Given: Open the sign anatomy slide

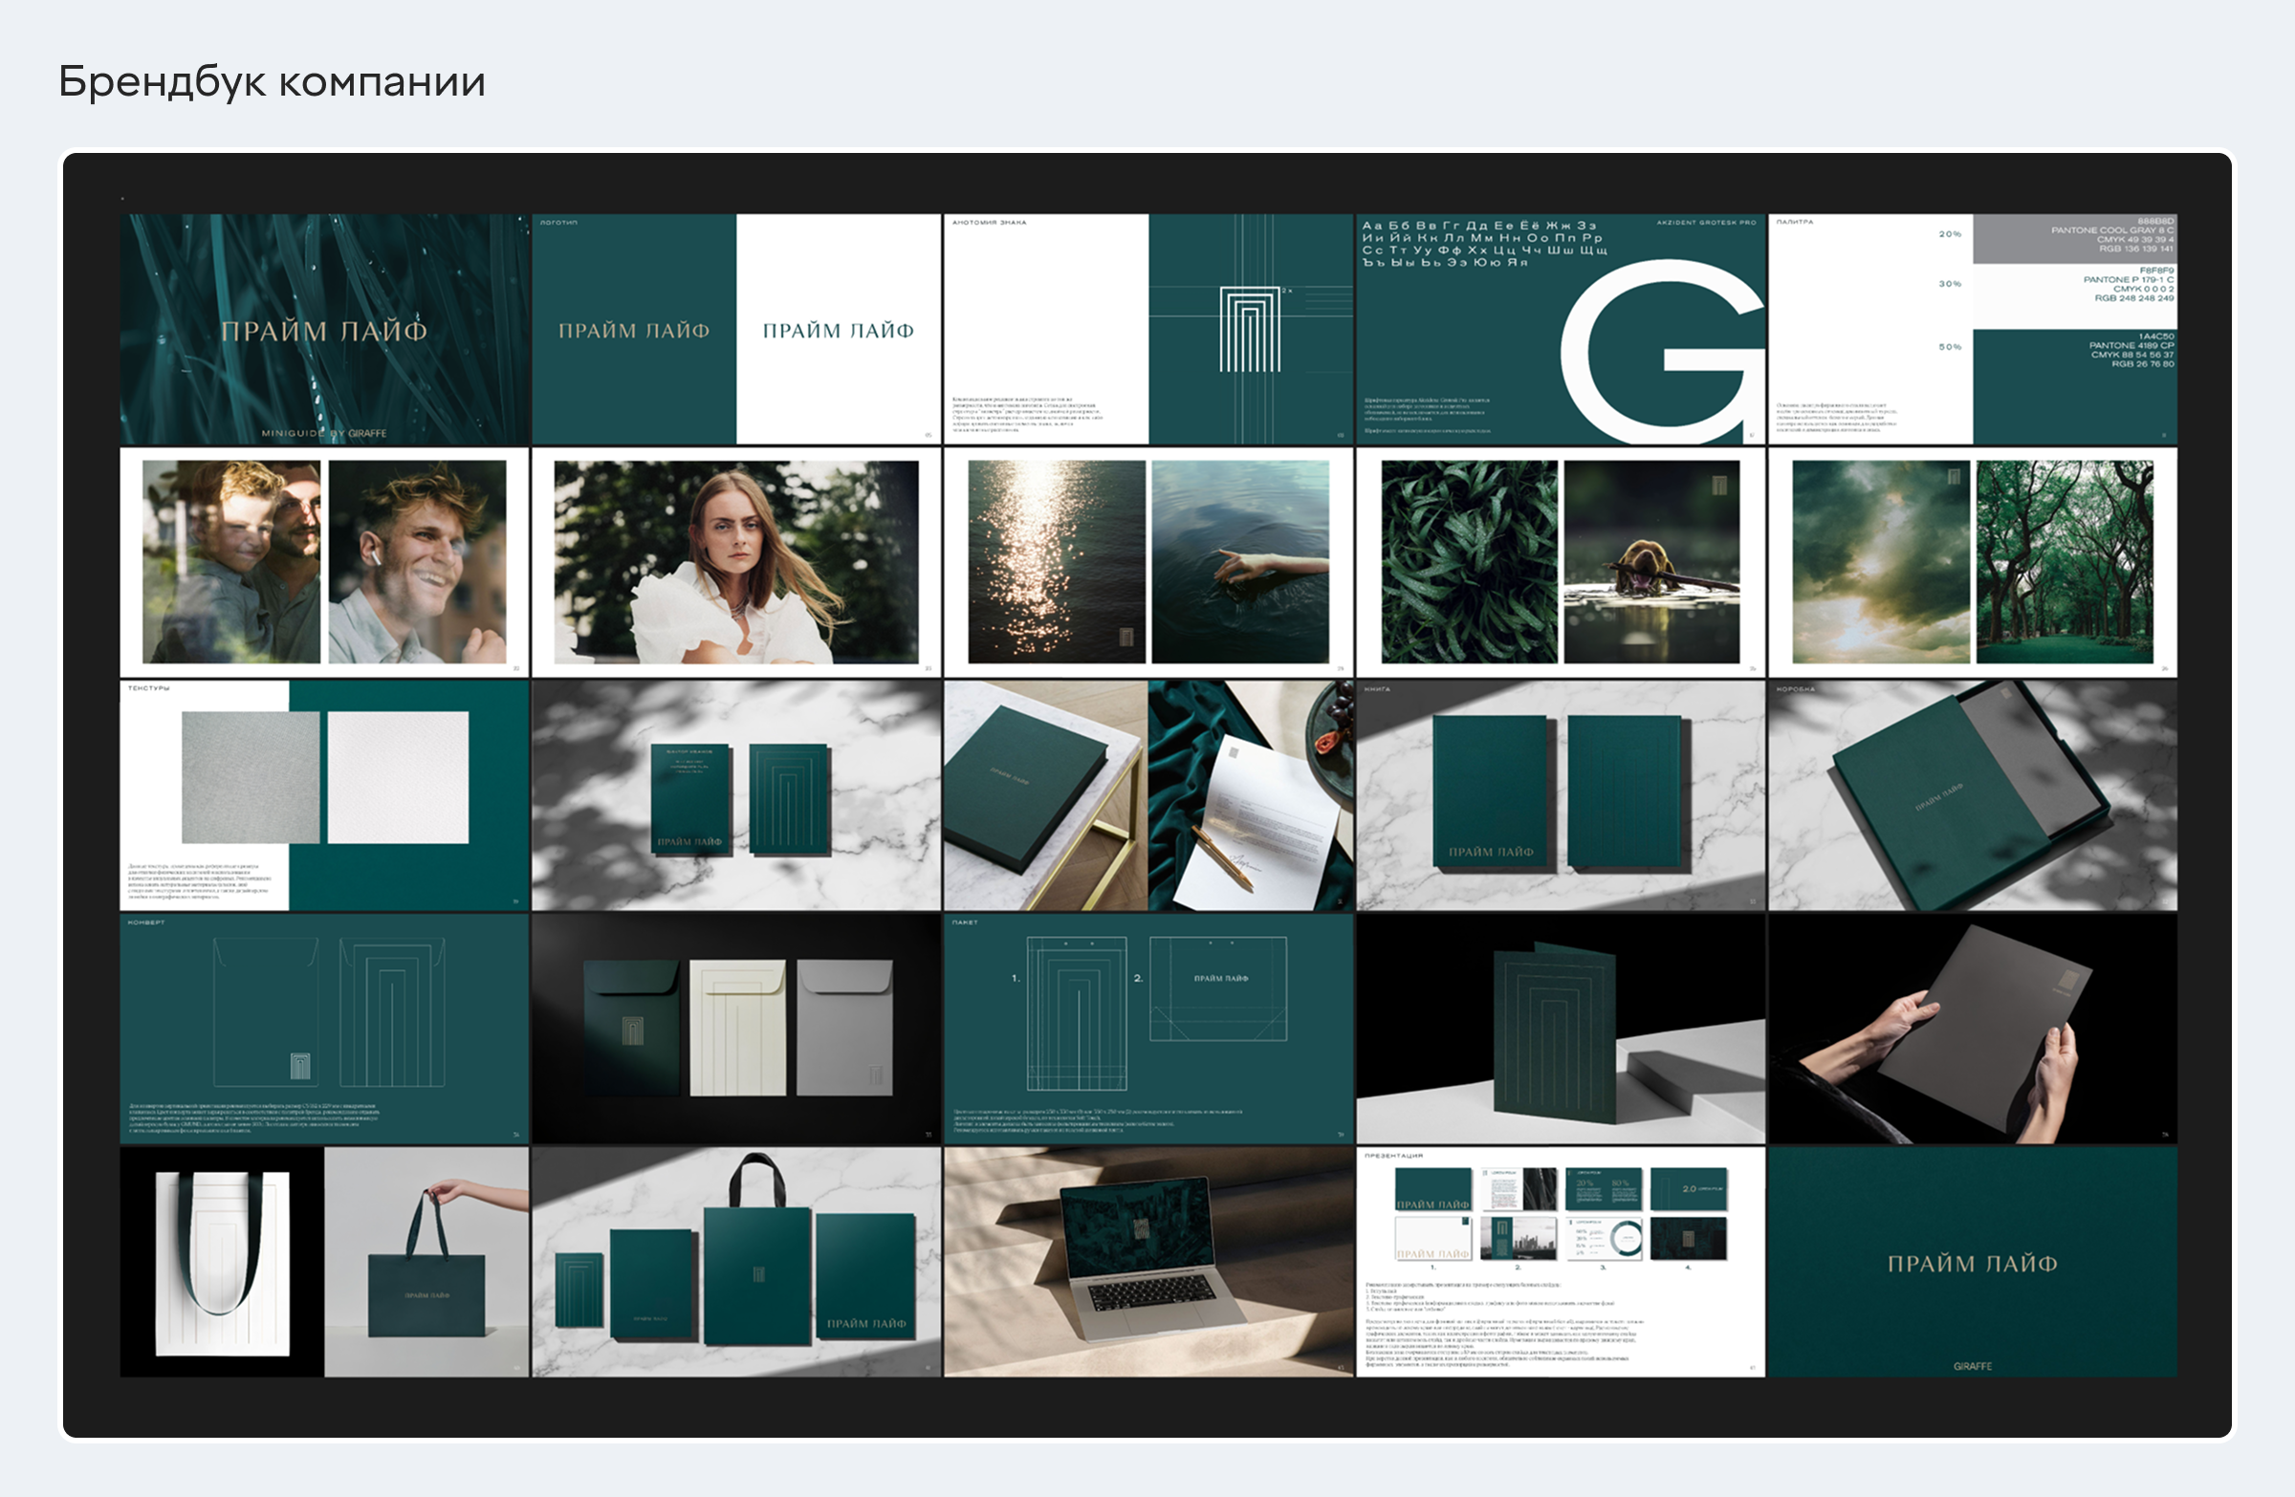Looking at the screenshot, I should [1147, 329].
